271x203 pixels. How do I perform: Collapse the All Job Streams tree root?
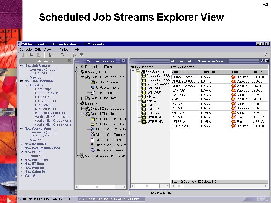[133, 71]
